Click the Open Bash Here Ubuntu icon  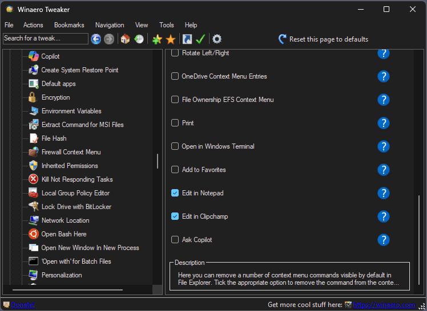coord(34,234)
